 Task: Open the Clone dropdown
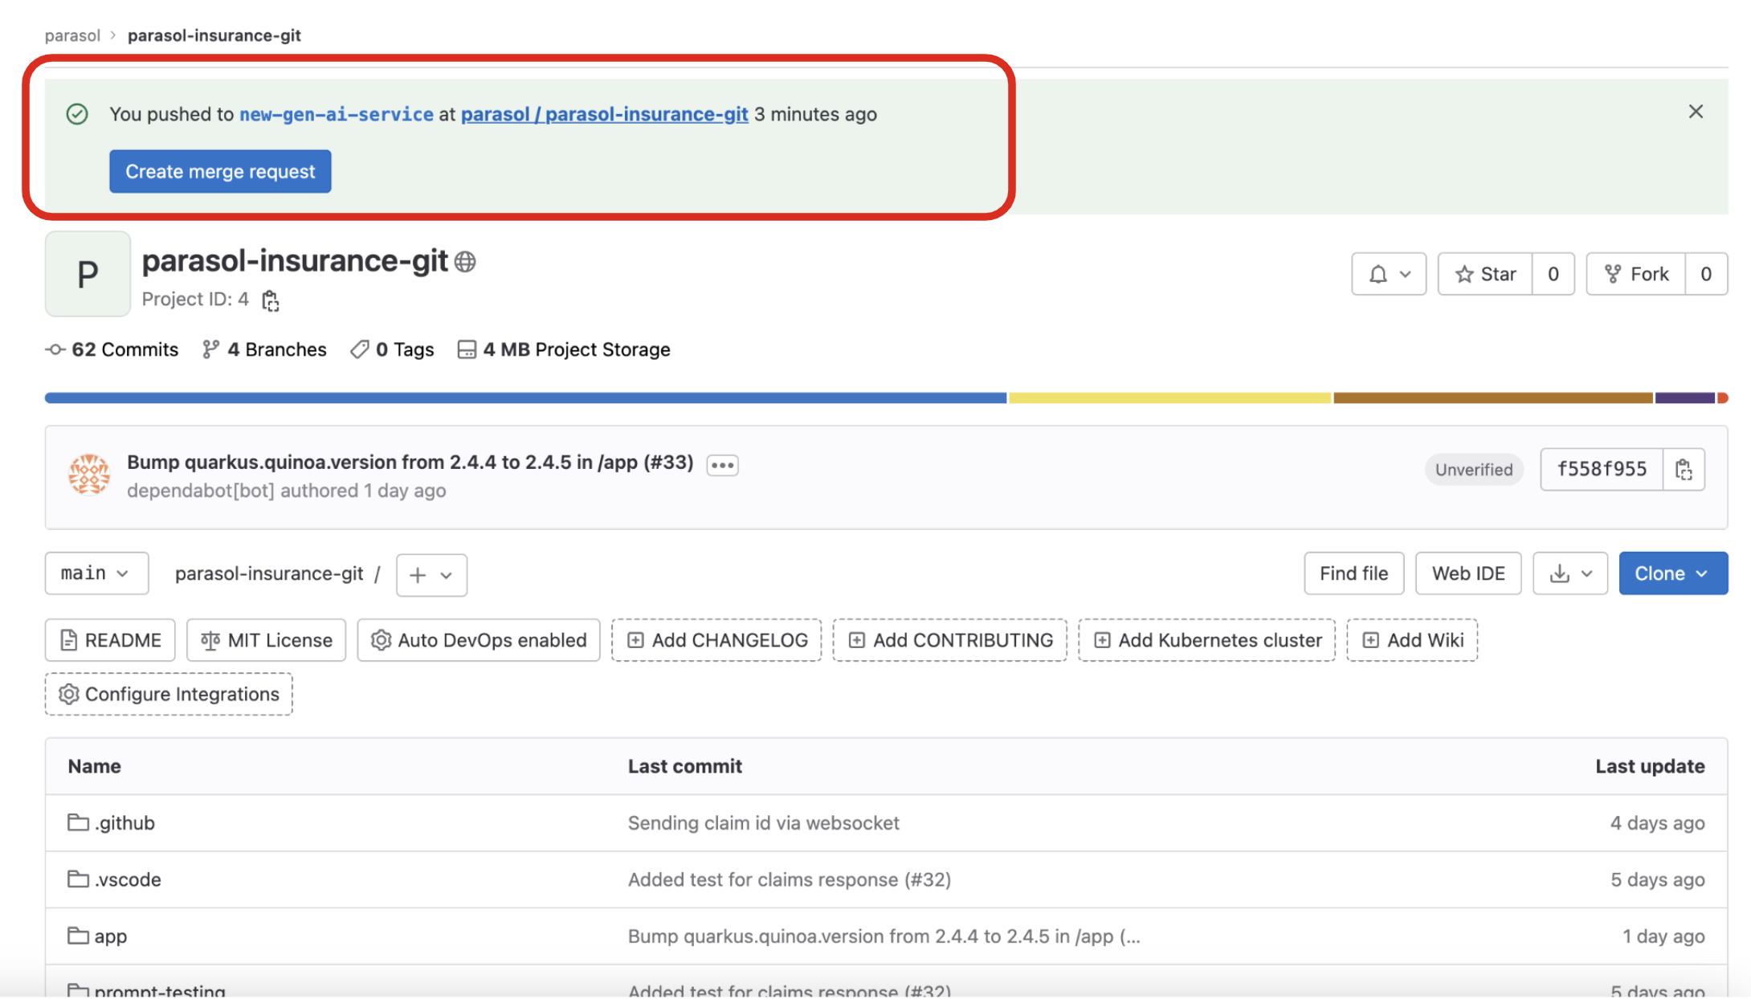[1673, 573]
